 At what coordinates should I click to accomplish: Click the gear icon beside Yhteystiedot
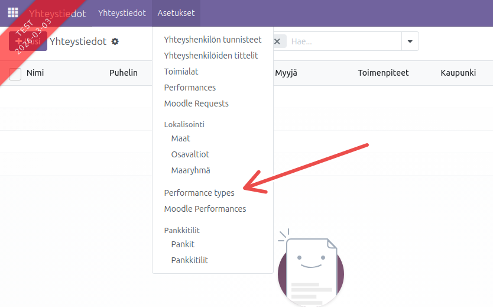(x=115, y=41)
